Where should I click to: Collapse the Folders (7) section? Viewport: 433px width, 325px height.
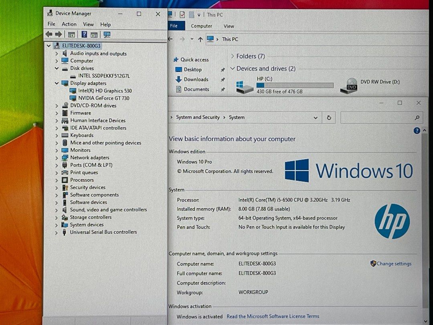click(x=233, y=56)
